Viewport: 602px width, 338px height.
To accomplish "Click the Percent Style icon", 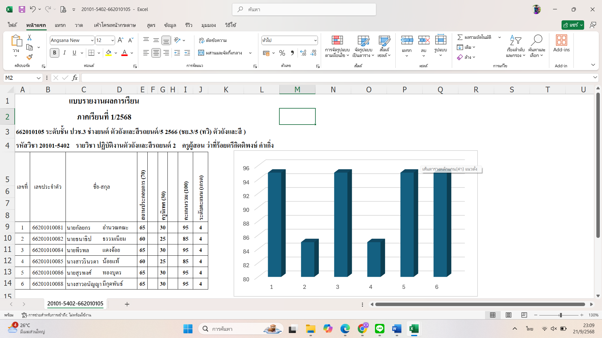I will click(x=282, y=53).
